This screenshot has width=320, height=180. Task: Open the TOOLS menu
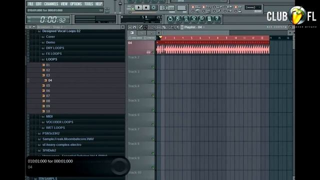pyautogui.click(x=88, y=4)
